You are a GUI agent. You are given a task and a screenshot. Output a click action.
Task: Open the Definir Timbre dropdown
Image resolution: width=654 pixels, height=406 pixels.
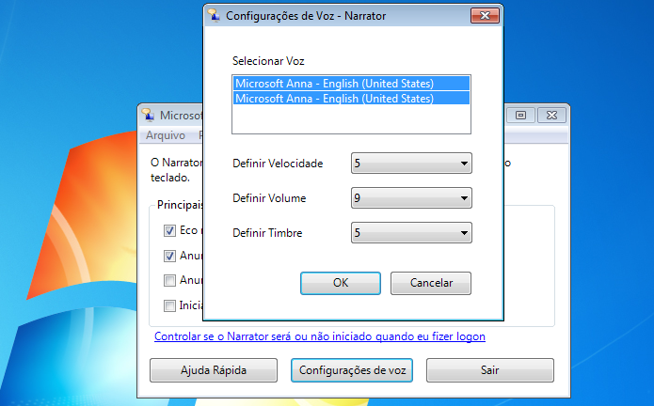(x=411, y=233)
